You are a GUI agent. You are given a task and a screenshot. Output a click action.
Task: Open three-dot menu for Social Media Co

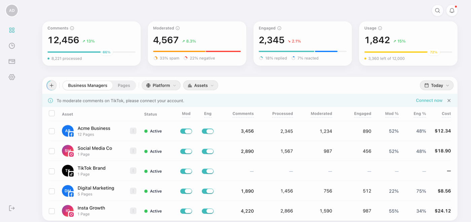pos(133,151)
